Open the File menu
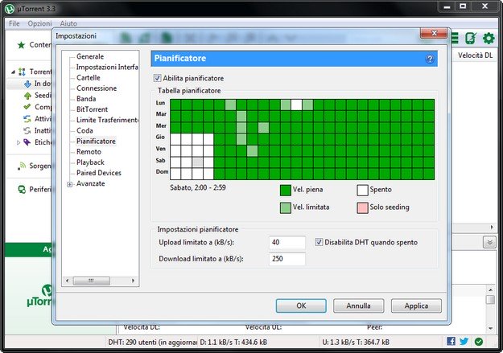503x353 pixels. [14, 23]
